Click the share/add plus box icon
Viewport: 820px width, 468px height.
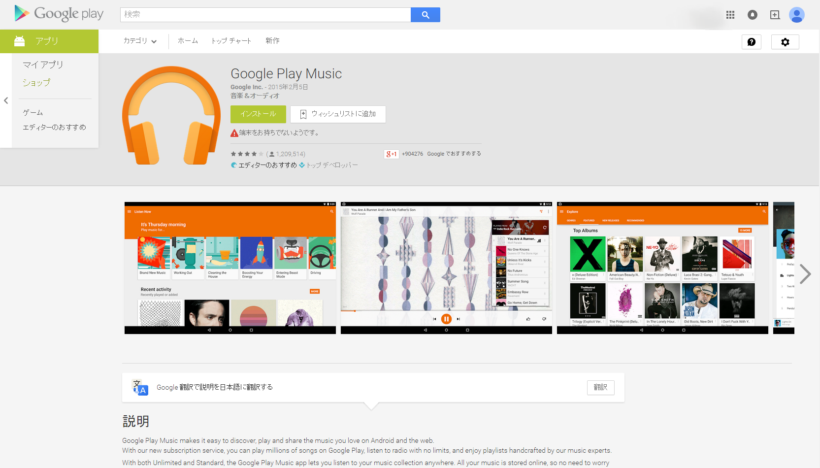coord(775,15)
